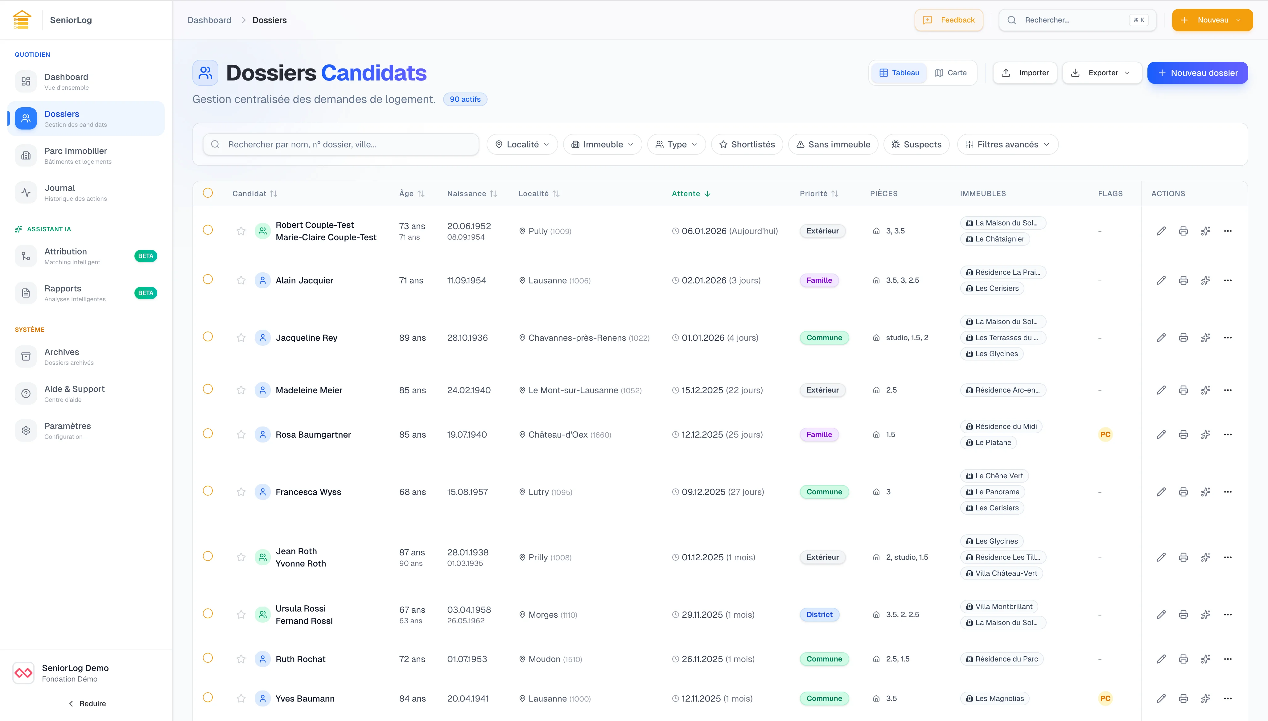The image size is (1268, 721).
Task: Click the PC flag on Yves Baumann
Action: point(1105,698)
